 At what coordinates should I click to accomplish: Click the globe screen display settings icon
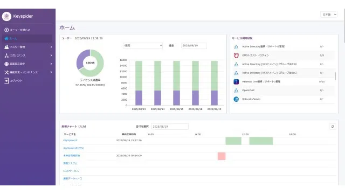tap(6, 64)
